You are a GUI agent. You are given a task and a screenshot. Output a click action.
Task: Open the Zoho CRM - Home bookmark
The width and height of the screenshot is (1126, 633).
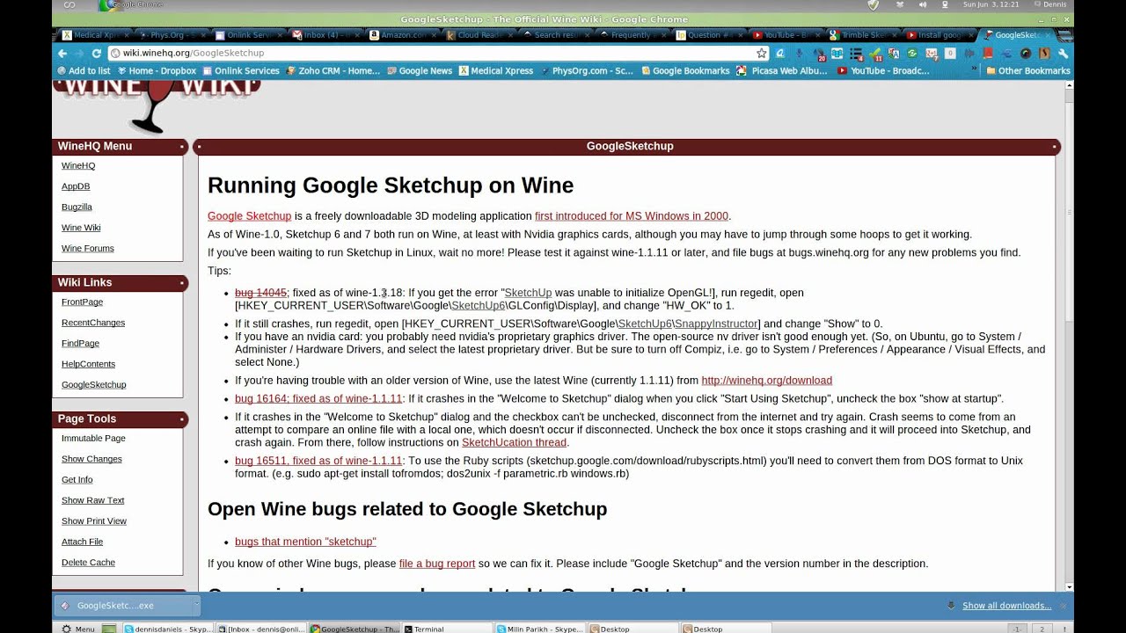[x=333, y=71]
